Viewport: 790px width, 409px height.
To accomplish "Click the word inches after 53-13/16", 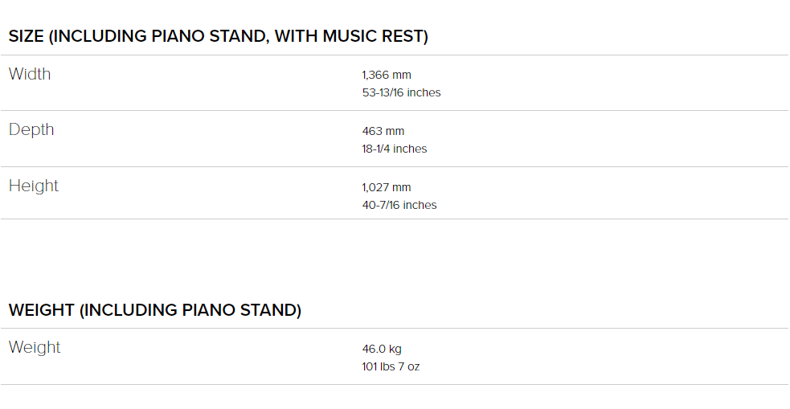I will (424, 92).
